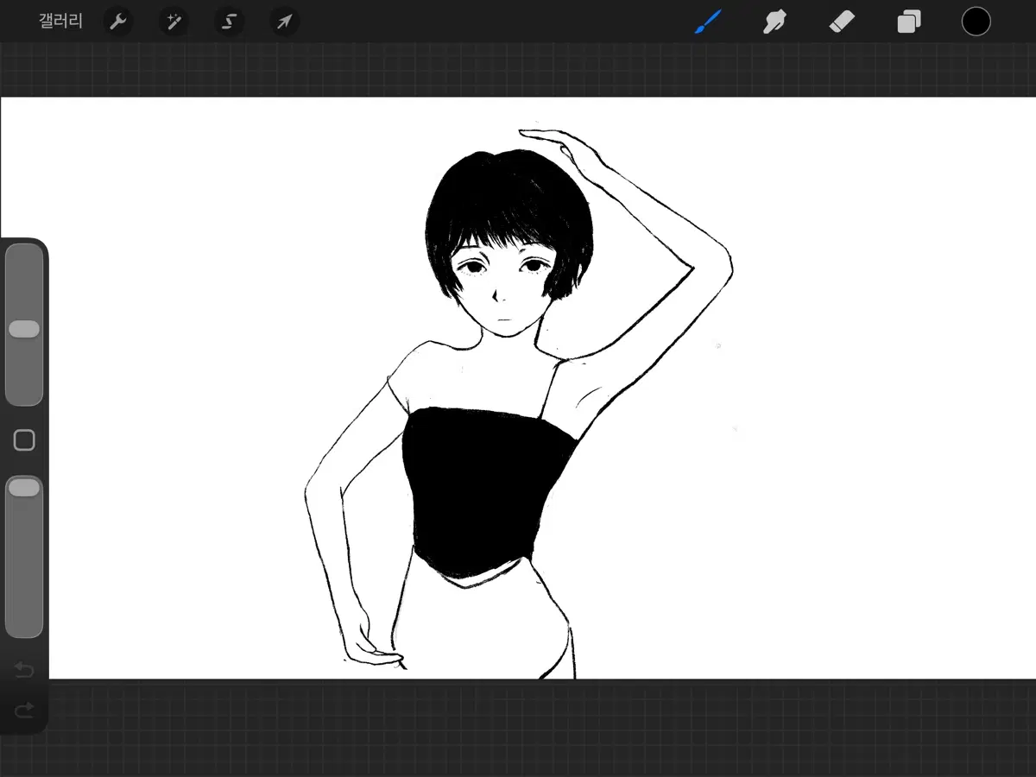Select the Eraser tool
This screenshot has width=1036, height=777.
click(x=842, y=22)
